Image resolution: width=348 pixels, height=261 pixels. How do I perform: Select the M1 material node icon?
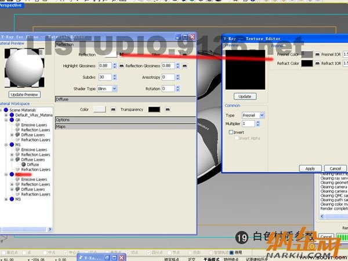[x=12, y=144]
